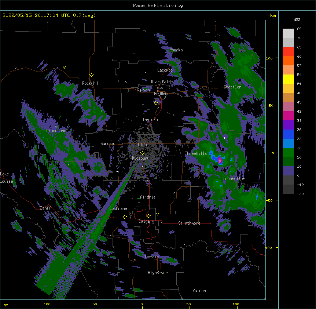The image size is (316, 309).
Task: Click the Banff label
Action: tap(45, 208)
